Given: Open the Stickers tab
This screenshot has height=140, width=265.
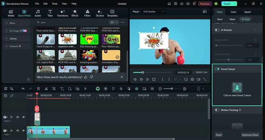Looking at the screenshot, I should pyautogui.click(x=100, y=13).
